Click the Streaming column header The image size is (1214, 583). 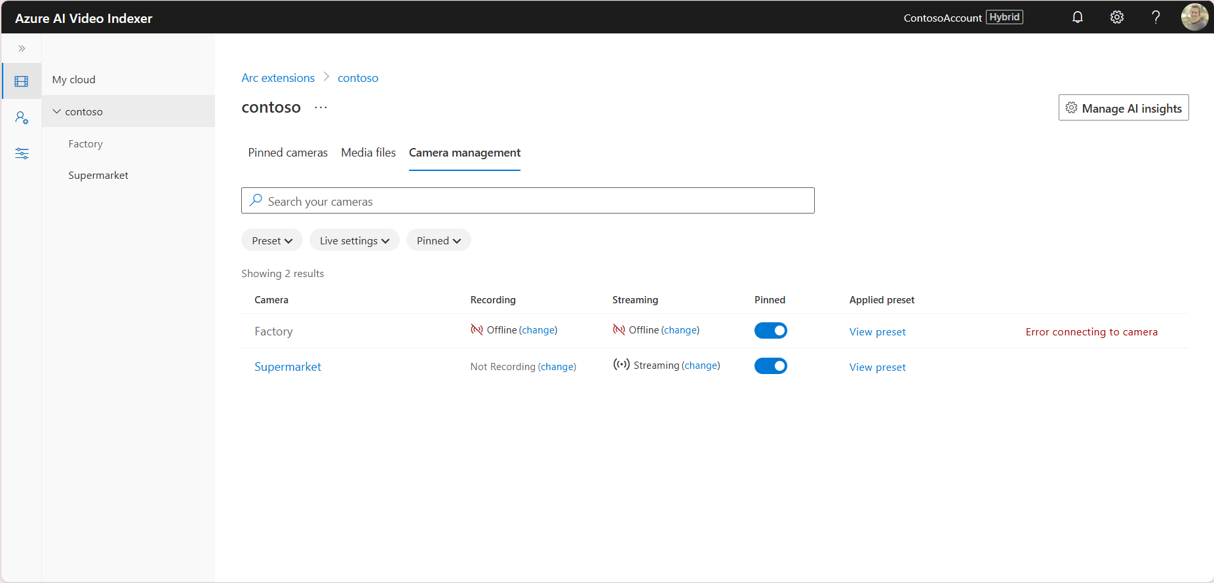point(635,300)
